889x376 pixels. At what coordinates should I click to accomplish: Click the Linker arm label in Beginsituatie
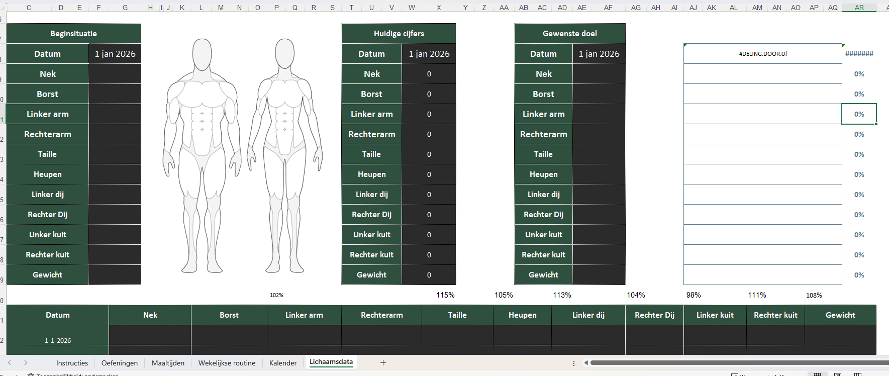[48, 114]
